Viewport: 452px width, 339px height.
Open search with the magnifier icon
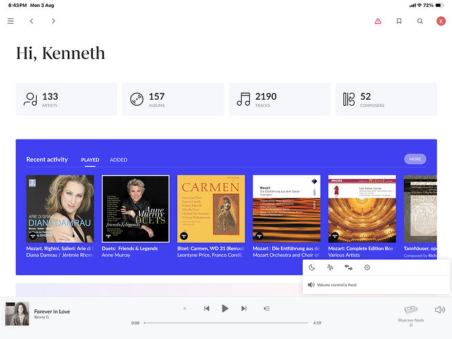click(420, 21)
